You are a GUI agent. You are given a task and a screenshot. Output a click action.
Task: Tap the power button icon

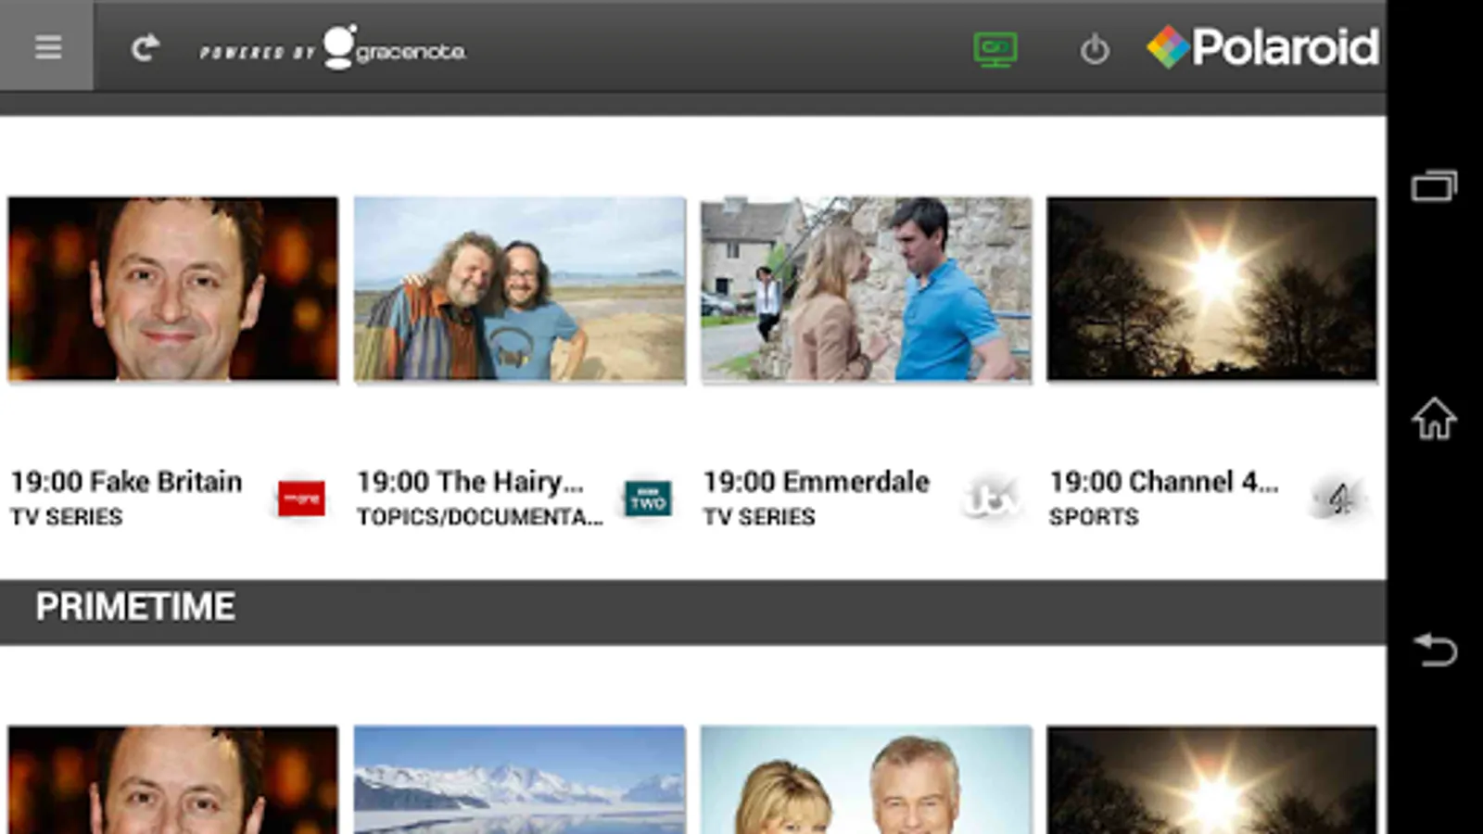pyautogui.click(x=1095, y=49)
